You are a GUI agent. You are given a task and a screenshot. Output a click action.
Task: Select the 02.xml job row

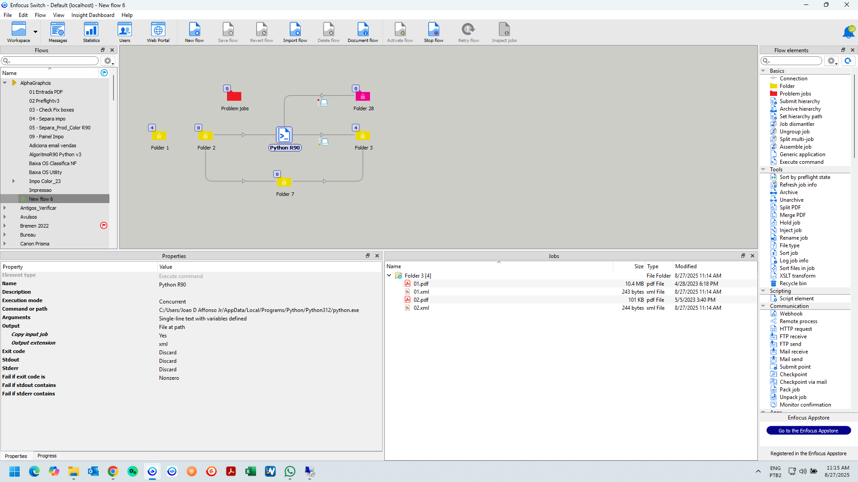(571, 308)
